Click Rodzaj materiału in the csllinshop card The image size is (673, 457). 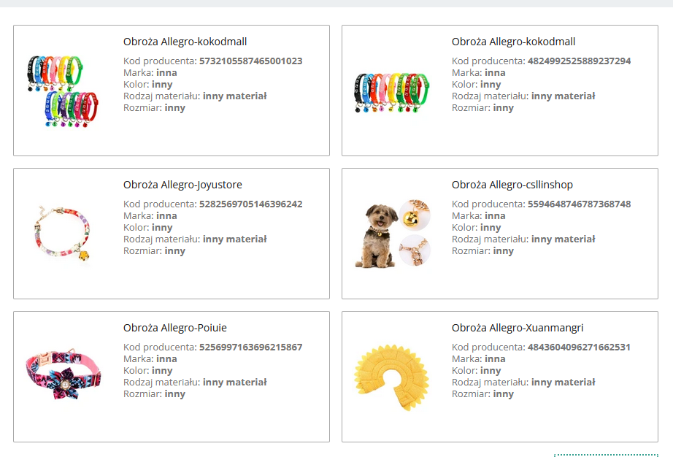point(523,239)
